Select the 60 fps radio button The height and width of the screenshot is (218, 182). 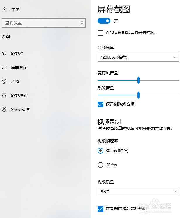(100, 165)
